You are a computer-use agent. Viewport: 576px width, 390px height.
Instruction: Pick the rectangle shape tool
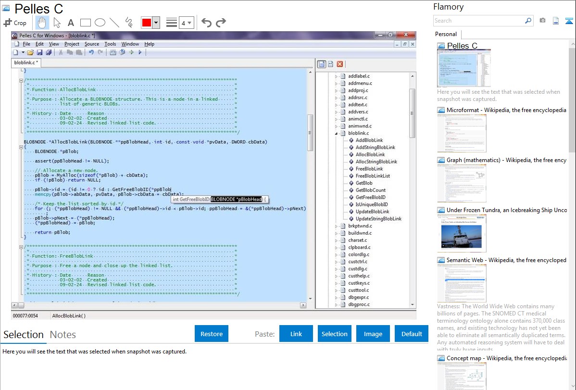click(x=86, y=23)
